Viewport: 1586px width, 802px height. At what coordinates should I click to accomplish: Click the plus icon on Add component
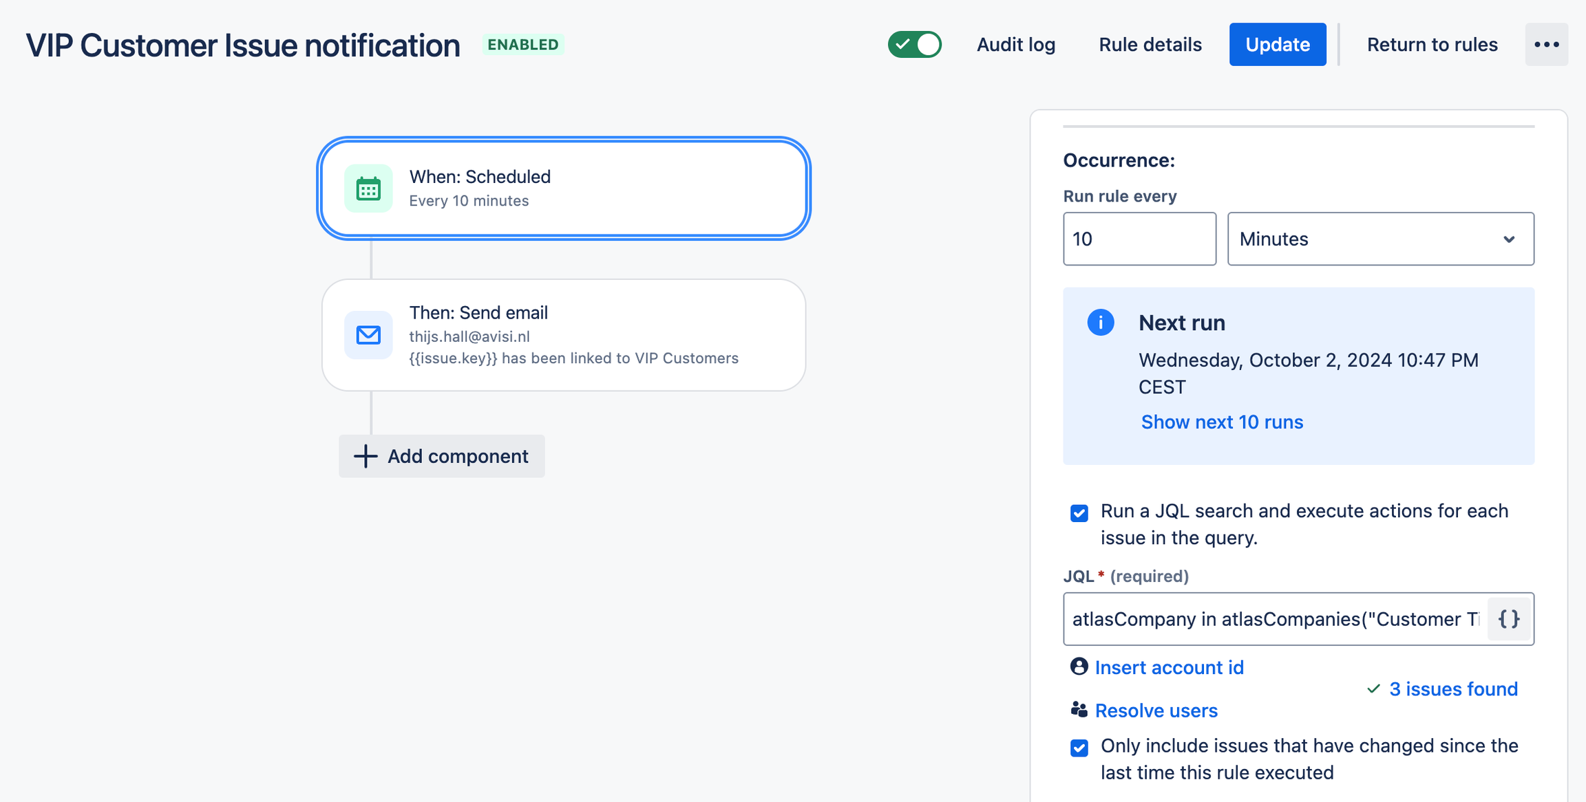pyautogui.click(x=364, y=456)
